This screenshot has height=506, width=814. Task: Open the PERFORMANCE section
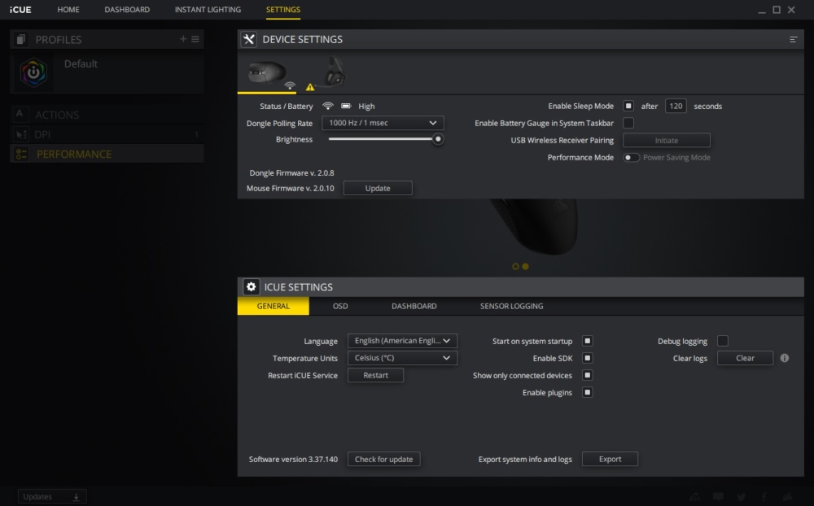point(107,154)
